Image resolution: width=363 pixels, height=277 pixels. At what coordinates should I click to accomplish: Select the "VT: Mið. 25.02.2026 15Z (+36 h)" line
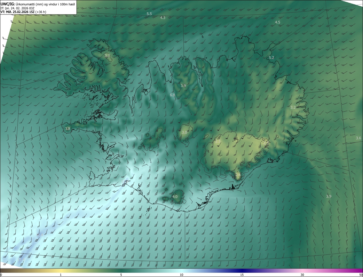[23, 12]
